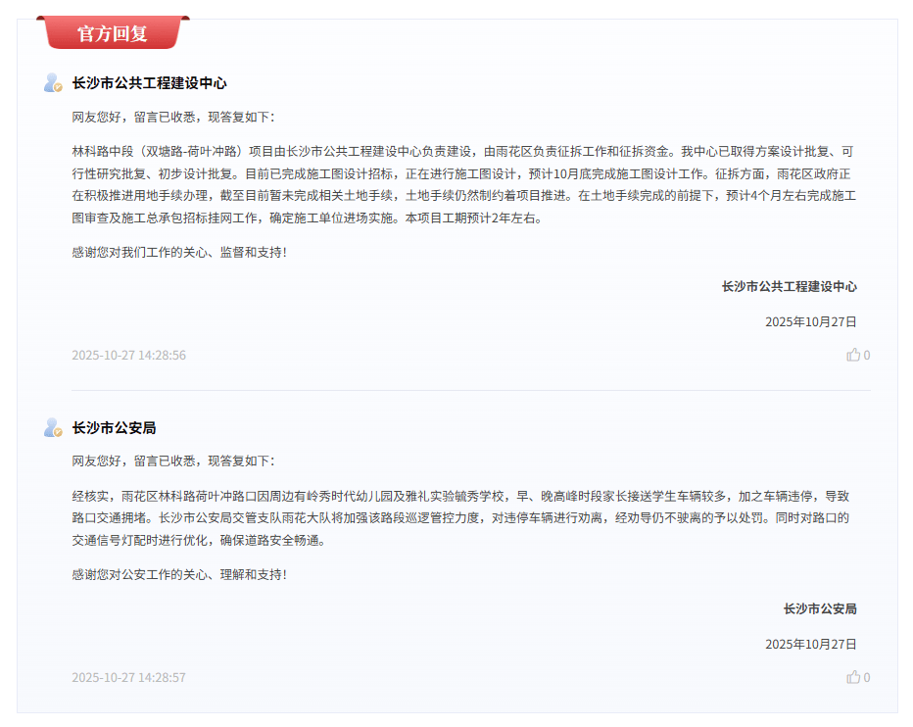Click the 网友您好 greeting in the 公安局 reply
This screenshot has height=727, width=913.
173,460
